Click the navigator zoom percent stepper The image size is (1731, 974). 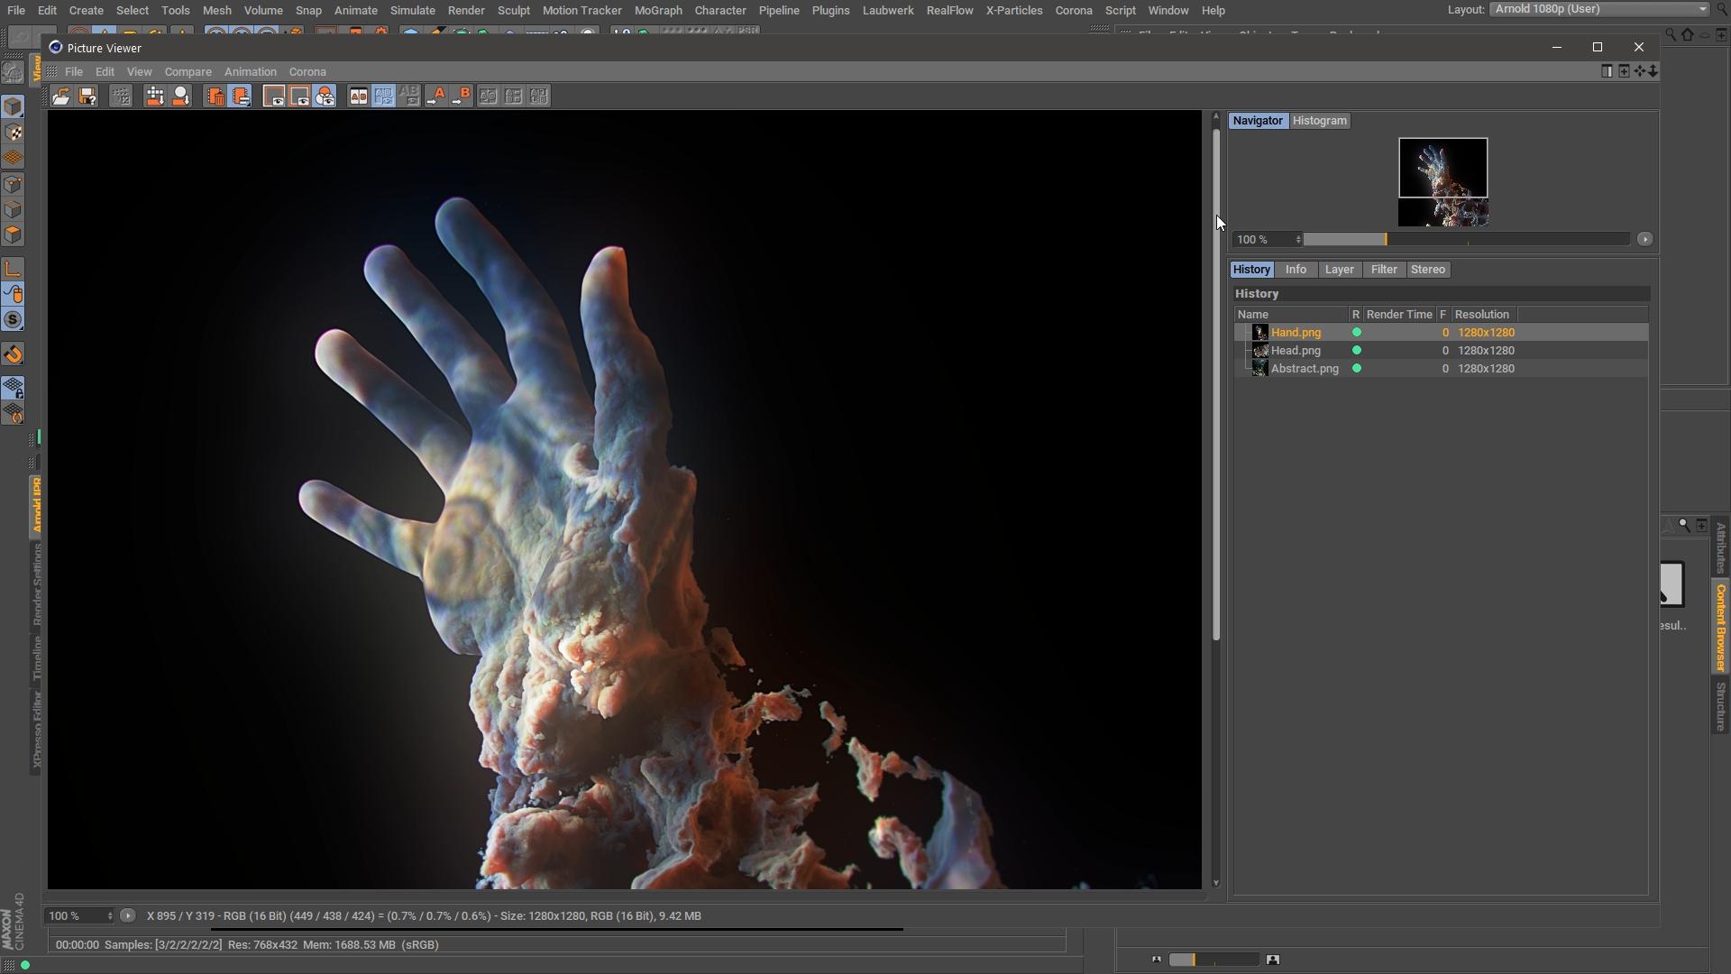(x=1298, y=240)
